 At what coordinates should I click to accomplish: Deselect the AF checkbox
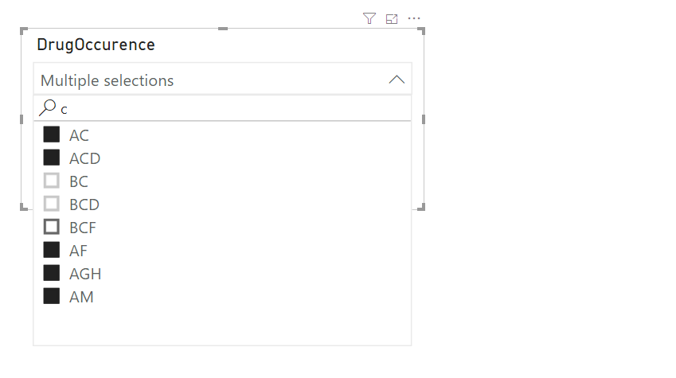52,250
